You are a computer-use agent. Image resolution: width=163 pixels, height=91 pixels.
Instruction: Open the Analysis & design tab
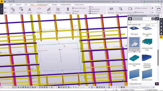pyautogui.click(x=66, y=5)
